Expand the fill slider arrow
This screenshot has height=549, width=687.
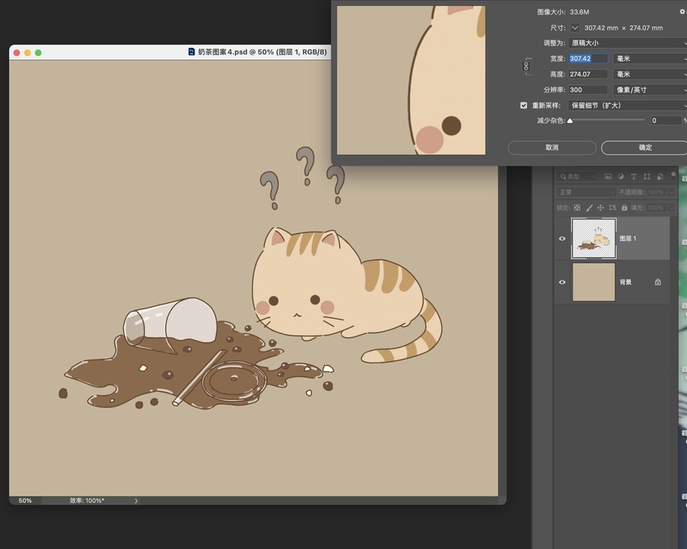(x=671, y=208)
